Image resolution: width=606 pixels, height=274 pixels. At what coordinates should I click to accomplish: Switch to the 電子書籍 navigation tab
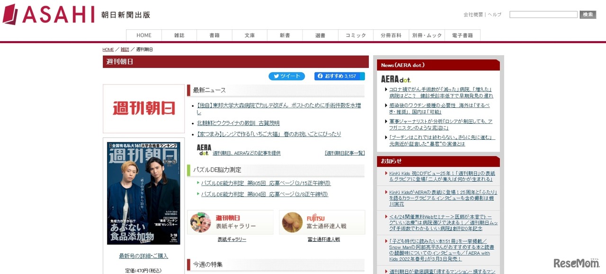[463, 35]
